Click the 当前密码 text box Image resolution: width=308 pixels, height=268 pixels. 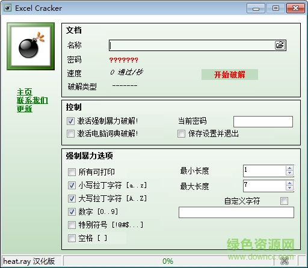263,121
